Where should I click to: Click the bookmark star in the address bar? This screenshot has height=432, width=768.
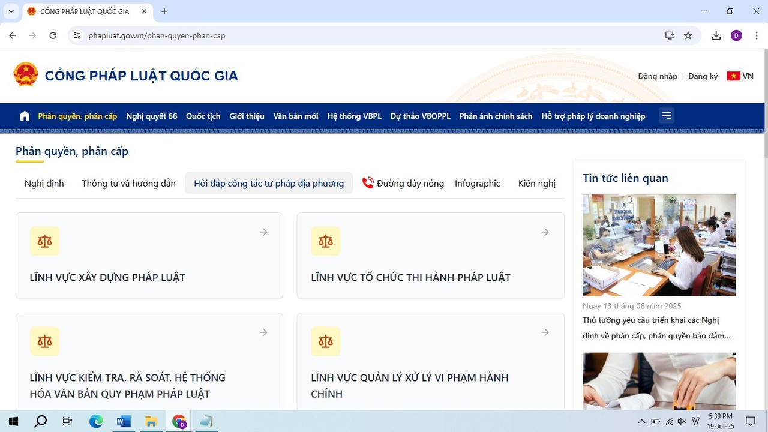688,35
